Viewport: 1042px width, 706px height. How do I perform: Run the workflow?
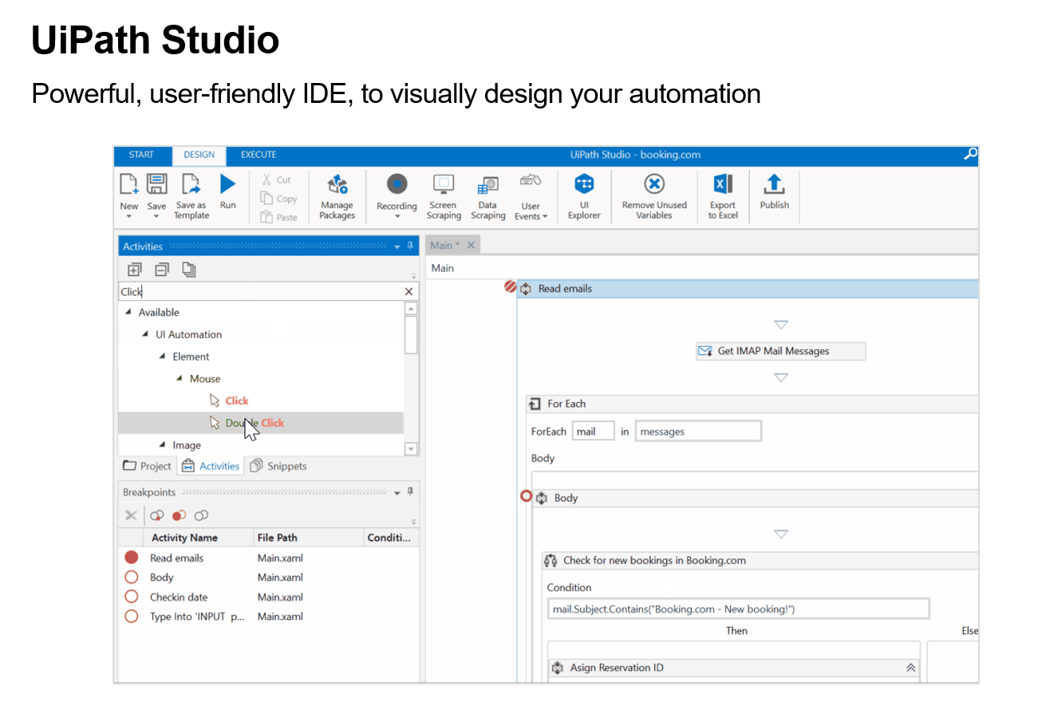point(227,185)
